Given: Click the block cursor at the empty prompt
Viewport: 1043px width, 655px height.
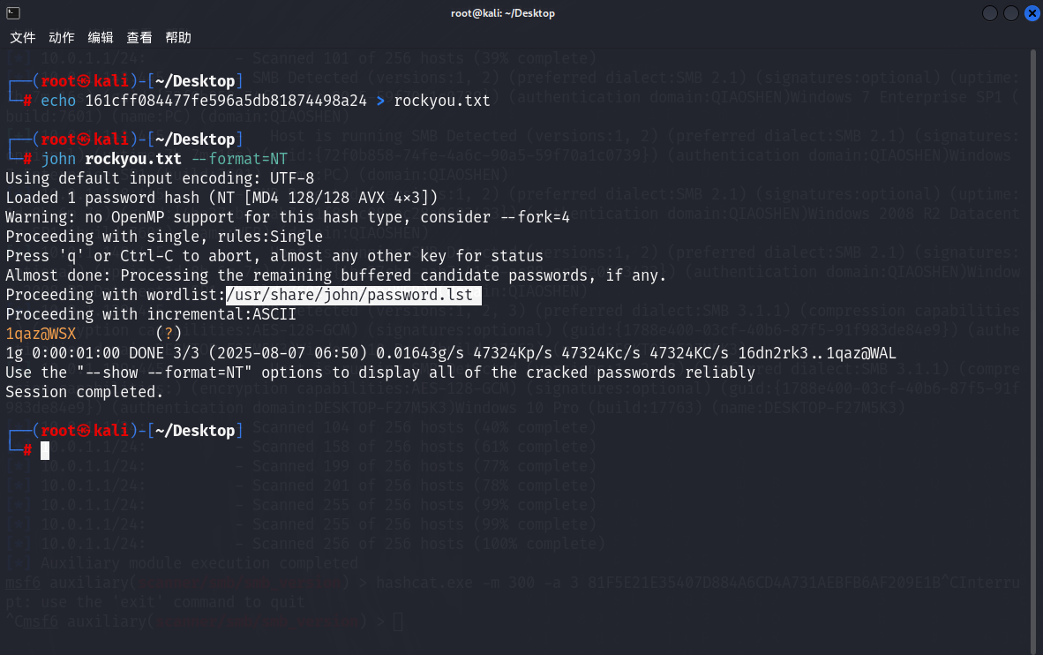Looking at the screenshot, I should click(45, 450).
